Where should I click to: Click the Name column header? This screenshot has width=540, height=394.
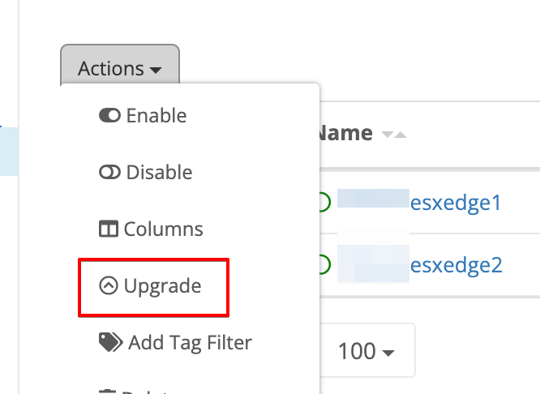click(x=345, y=134)
